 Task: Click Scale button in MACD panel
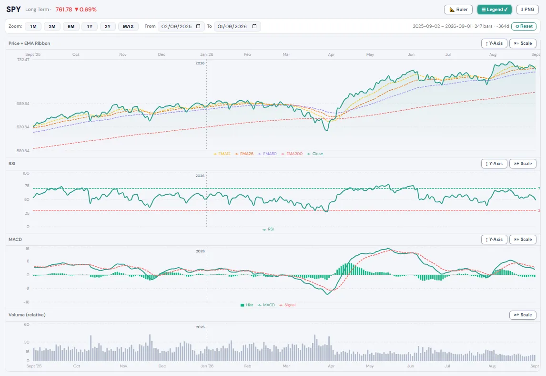tap(523, 240)
